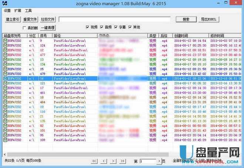The width and height of the screenshot is (244, 168).
Task: Uncheck the 其他 filter checkbox
Action: pyautogui.click(x=130, y=27)
